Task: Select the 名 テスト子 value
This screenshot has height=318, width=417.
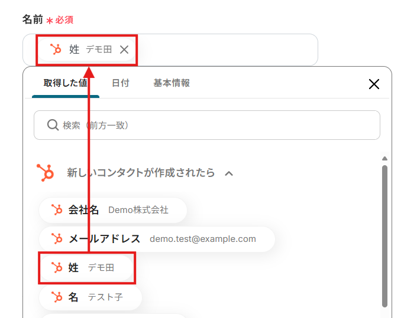Action: tap(90, 297)
